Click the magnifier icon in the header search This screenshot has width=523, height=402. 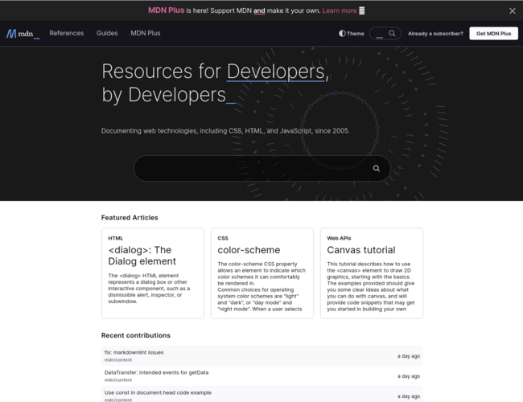pos(392,33)
